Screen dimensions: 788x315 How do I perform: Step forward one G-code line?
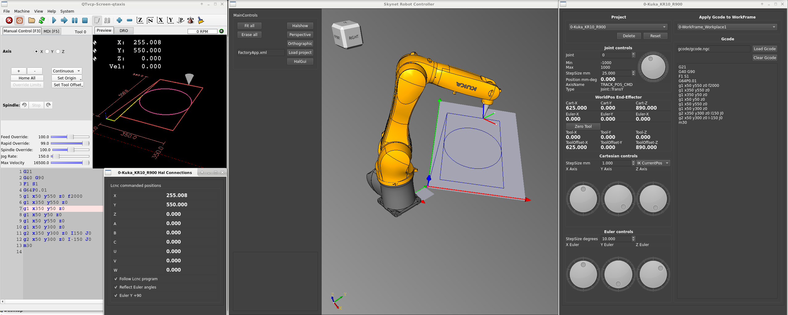(x=64, y=20)
